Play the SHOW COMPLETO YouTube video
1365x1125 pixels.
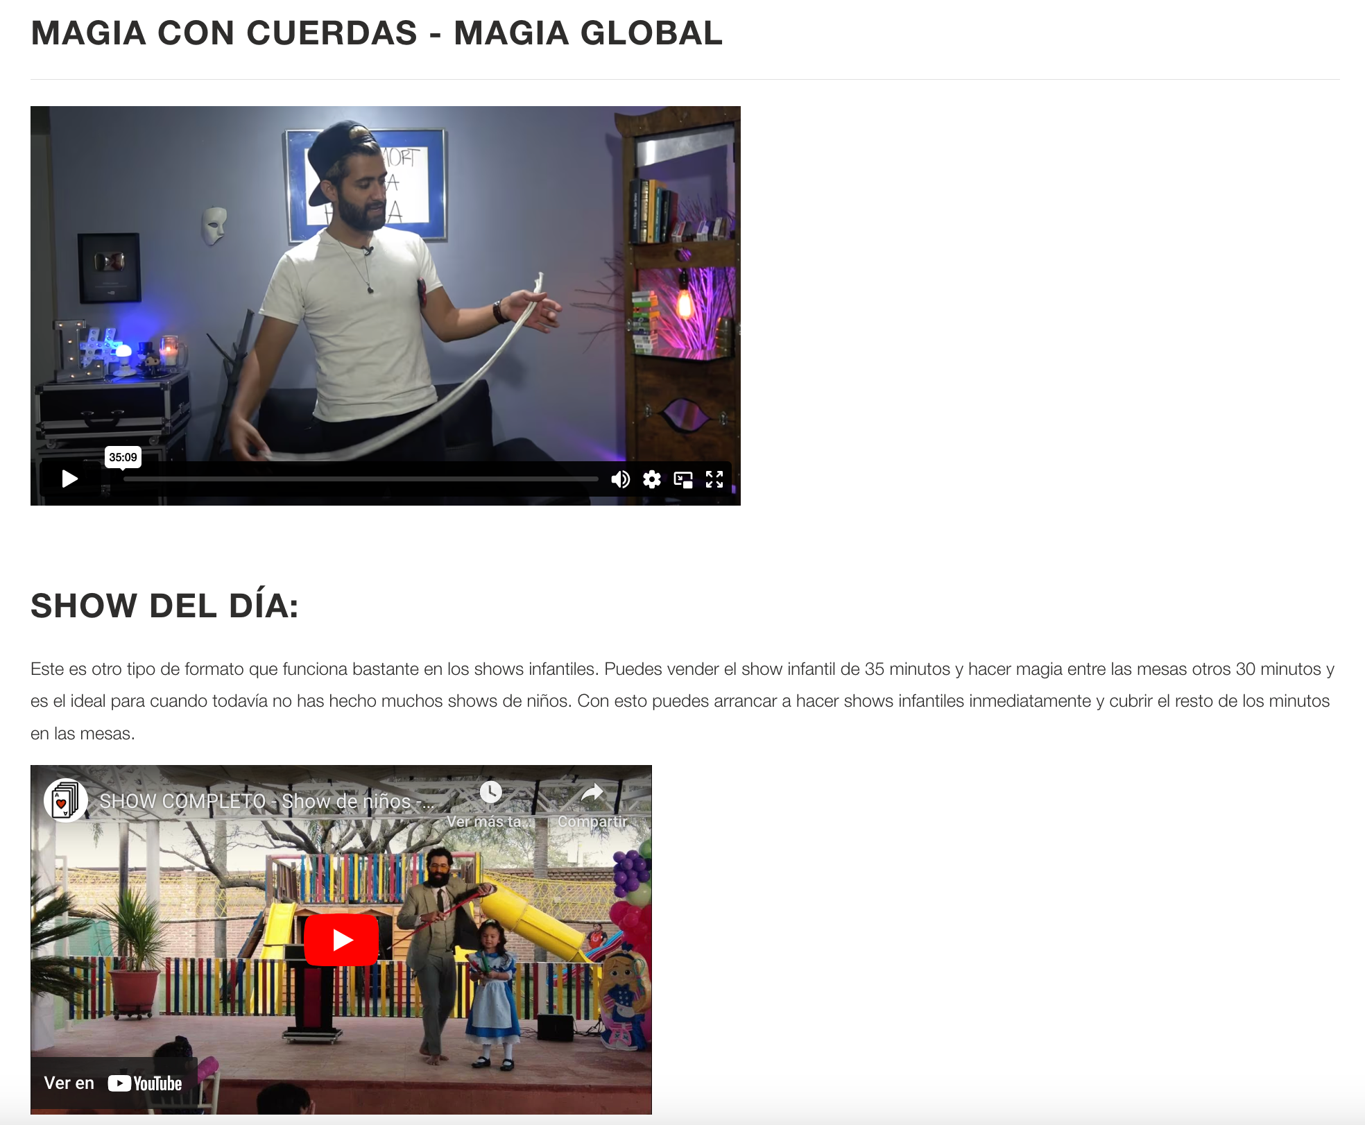pyautogui.click(x=341, y=940)
